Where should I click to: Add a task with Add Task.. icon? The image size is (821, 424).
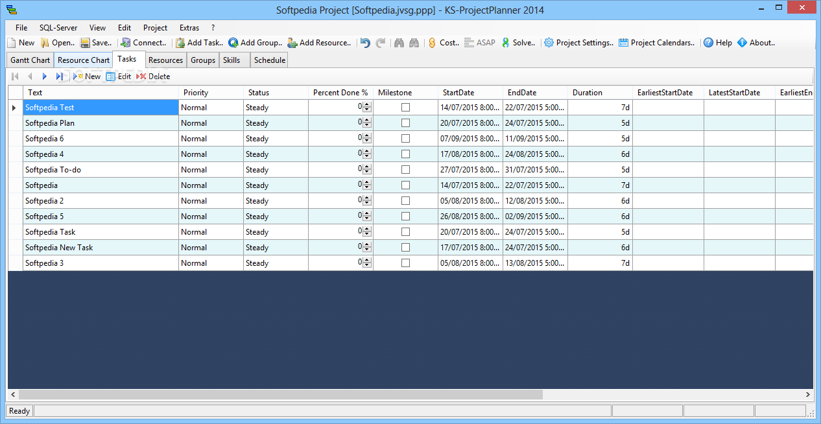pos(180,43)
